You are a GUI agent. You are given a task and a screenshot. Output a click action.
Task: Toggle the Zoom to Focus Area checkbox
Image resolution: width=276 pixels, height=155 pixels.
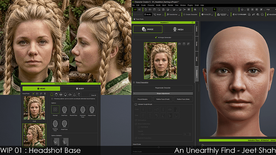[136, 138]
